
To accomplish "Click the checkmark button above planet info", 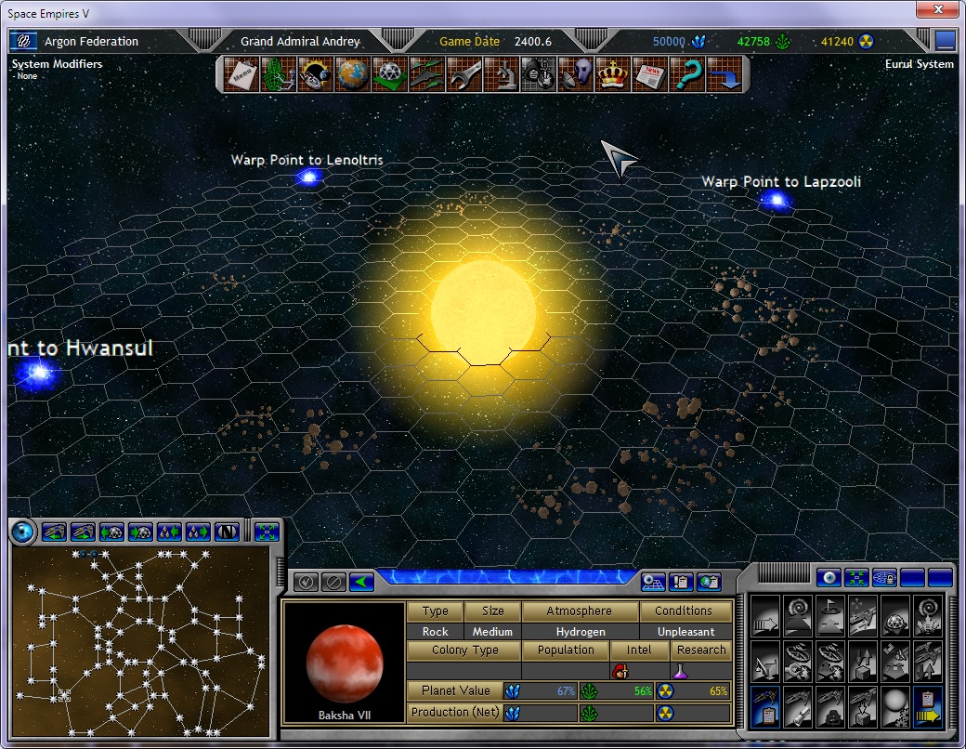I will point(306,582).
